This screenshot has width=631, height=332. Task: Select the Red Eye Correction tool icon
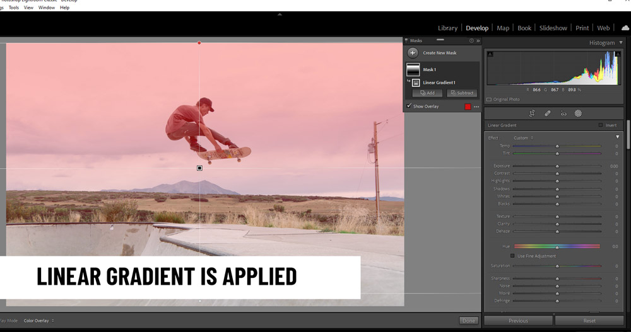(x=563, y=114)
